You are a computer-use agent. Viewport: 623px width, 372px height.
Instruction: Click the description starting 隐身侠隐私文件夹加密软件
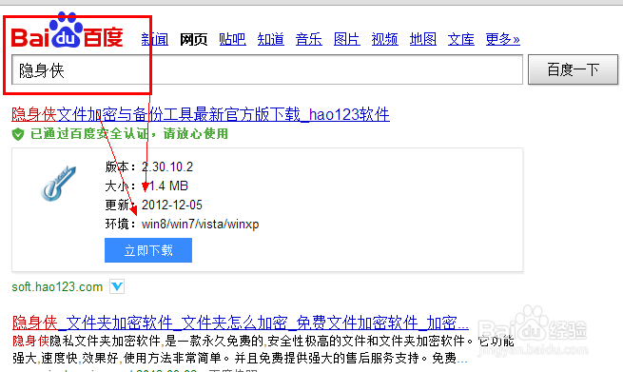[263, 349]
